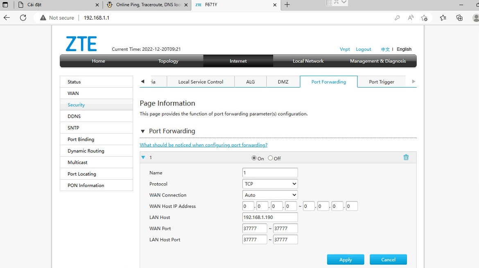Click the browser back arrow
Image resolution: width=479 pixels, height=268 pixels.
[x=7, y=18]
